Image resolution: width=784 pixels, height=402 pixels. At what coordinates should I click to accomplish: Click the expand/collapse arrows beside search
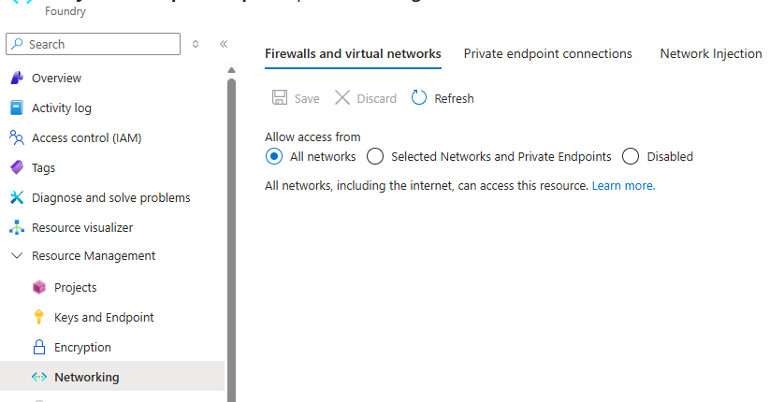(196, 44)
